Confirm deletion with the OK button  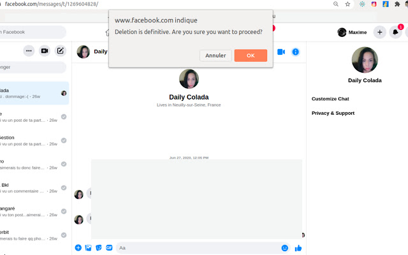(x=251, y=55)
